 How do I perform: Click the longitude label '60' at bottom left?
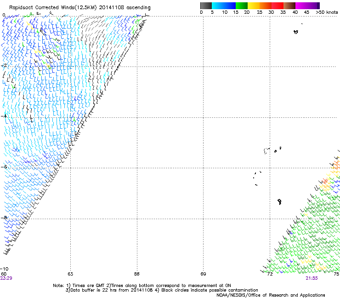[4, 274]
